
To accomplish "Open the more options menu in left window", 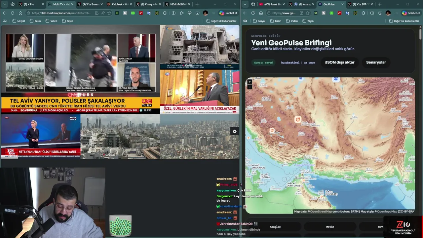I will tap(213, 13).
